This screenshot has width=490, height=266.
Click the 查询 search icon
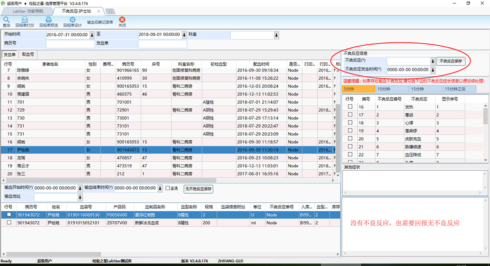(x=7, y=20)
